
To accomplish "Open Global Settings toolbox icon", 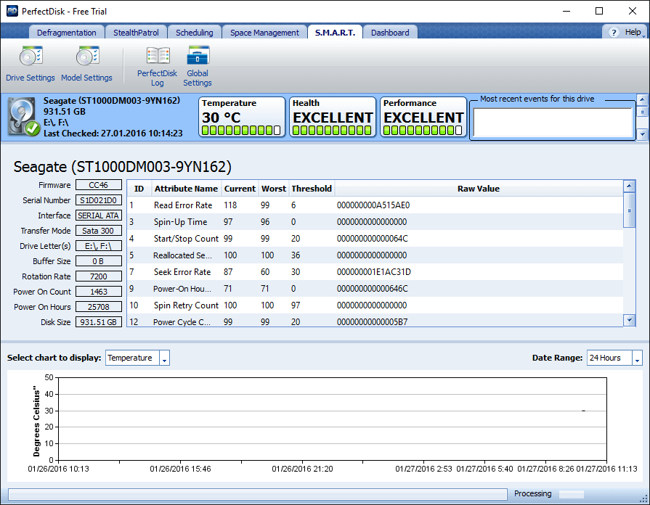I will pyautogui.click(x=198, y=56).
